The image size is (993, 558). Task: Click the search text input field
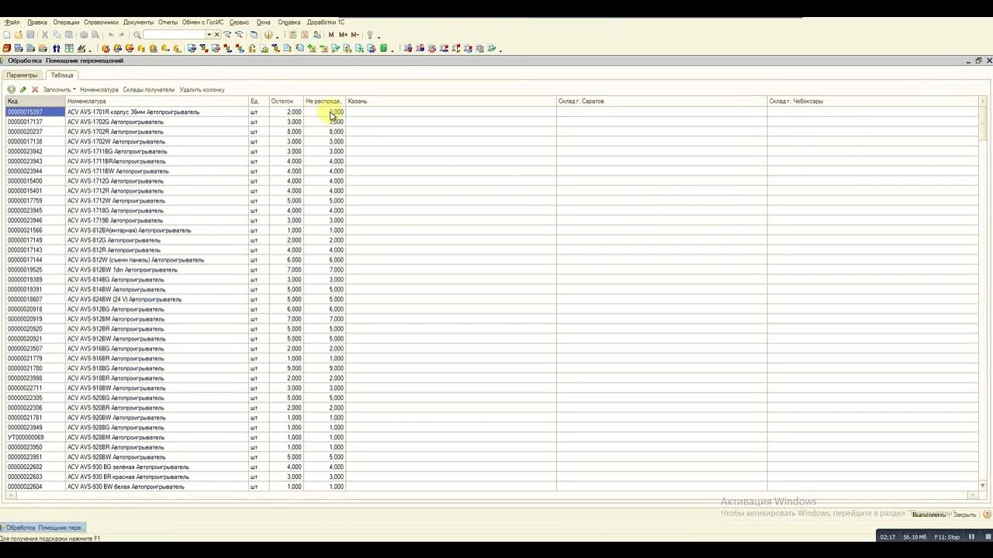coord(174,35)
